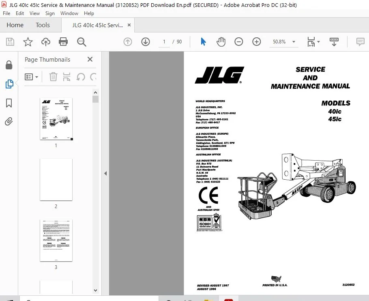Click the total pages '90' label
Viewport: 369px width, 301px height.
coord(179,42)
